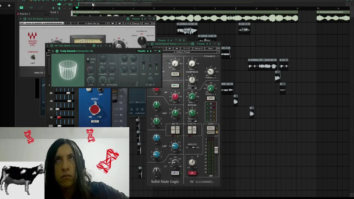354x199 pixels.
Task: Expand API-560 Stereo title menu arrow
Action: pos(48,46)
